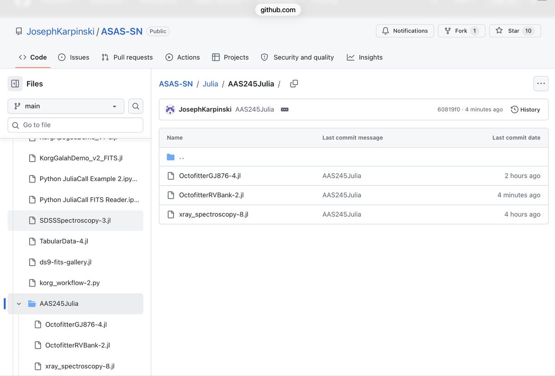Click the repository icon beside JosephKarpinski
Image resolution: width=555 pixels, height=376 pixels.
[x=18, y=31]
